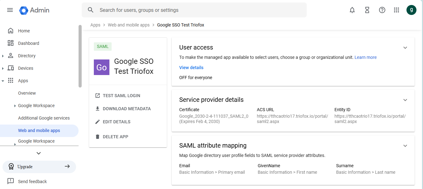Open the Help question mark icon
Screen dimensions: 423x189
(382, 10)
